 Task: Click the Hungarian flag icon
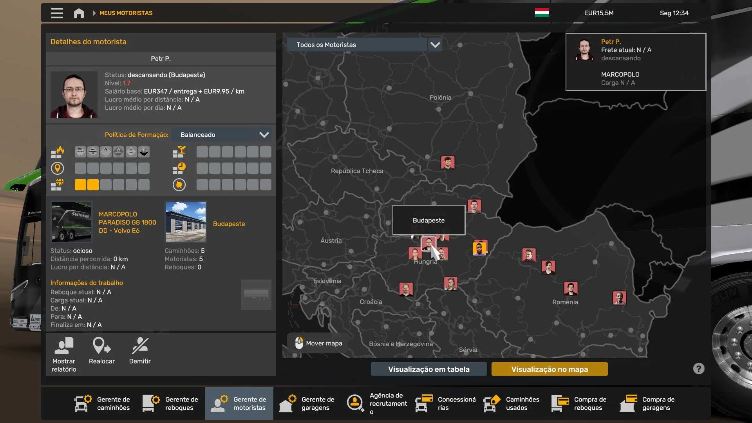[x=542, y=13]
